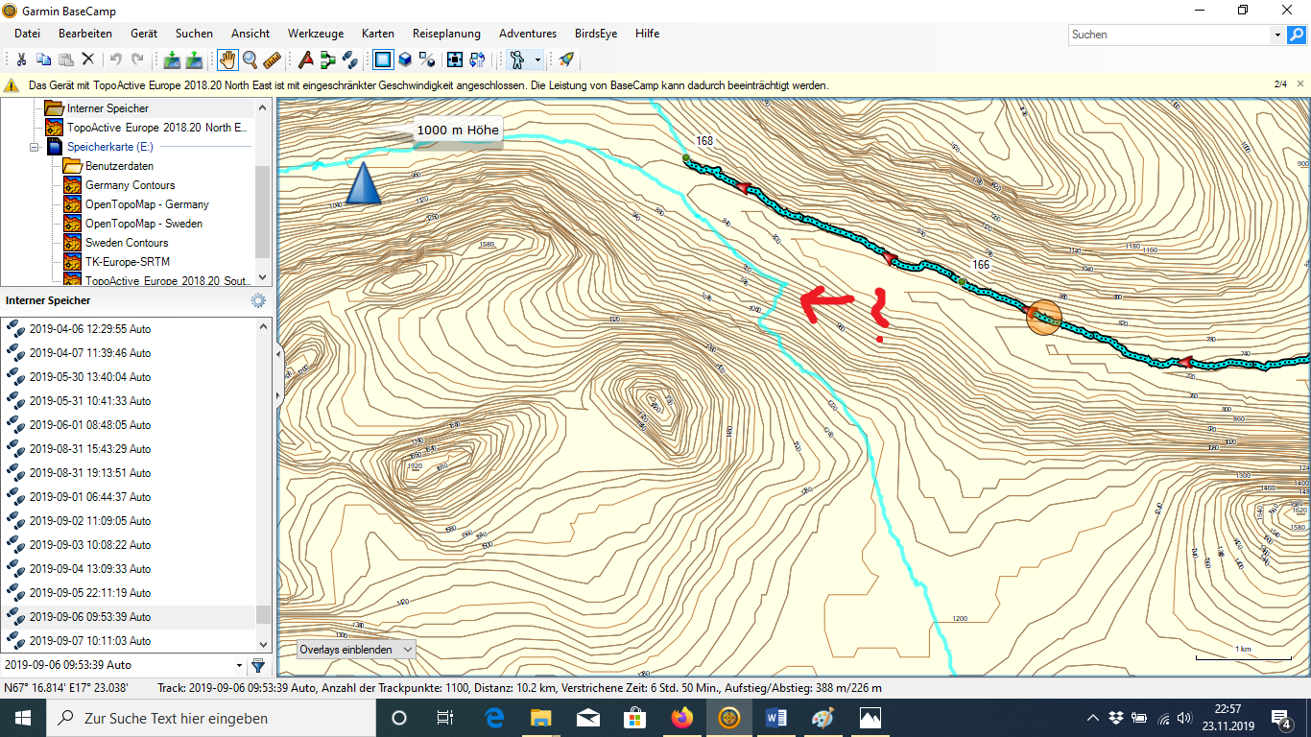1311x737 pixels.
Task: Open Firefox from the taskbar
Action: (682, 718)
